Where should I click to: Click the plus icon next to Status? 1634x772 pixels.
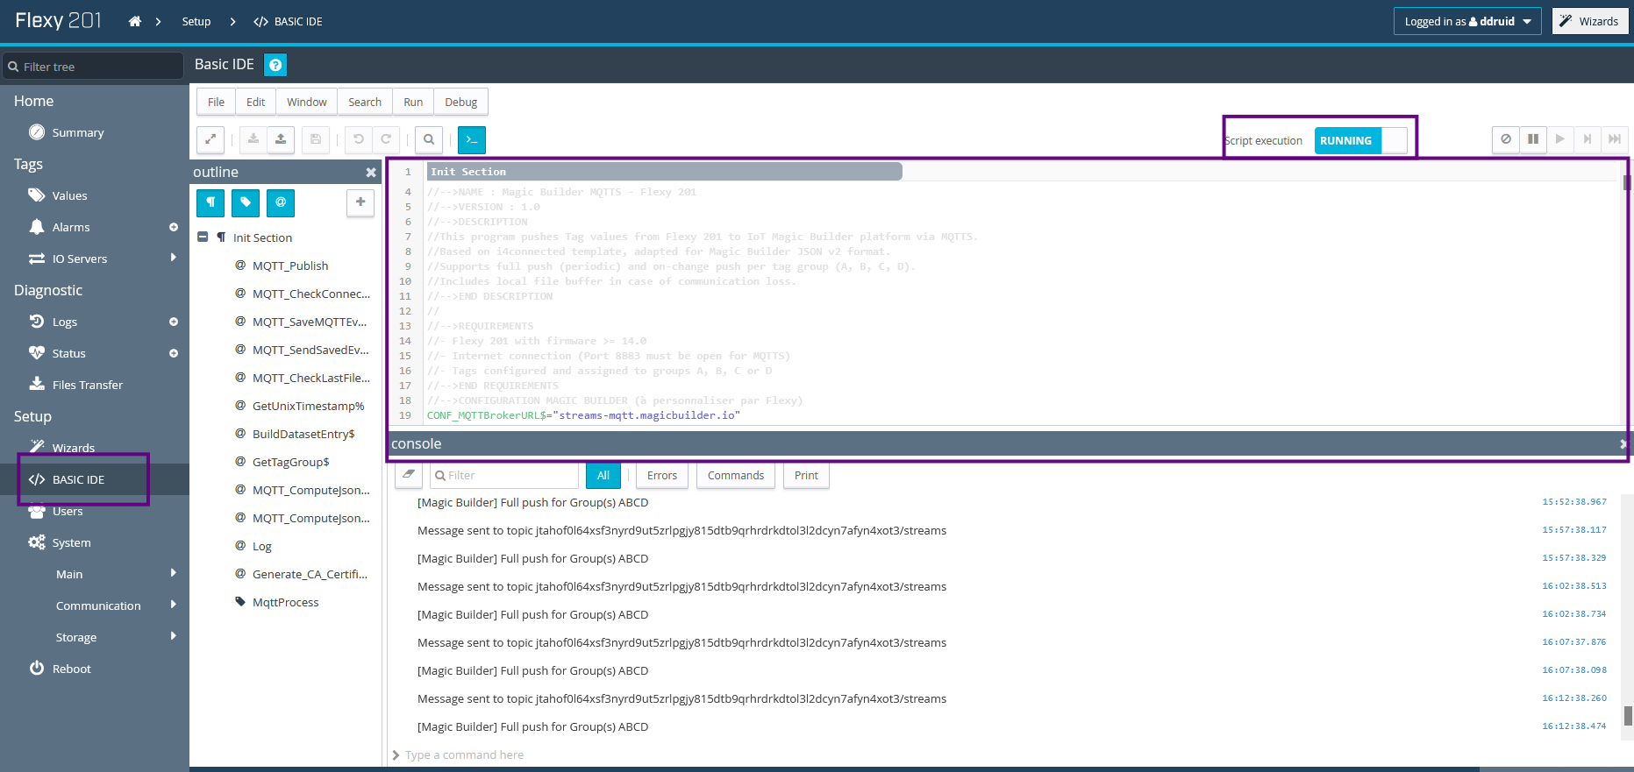[174, 353]
